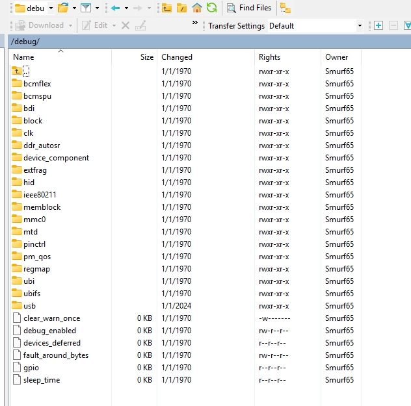The image size is (411, 406).
Task: Expand the hidden toolbar overflow chevron
Action: (x=194, y=23)
